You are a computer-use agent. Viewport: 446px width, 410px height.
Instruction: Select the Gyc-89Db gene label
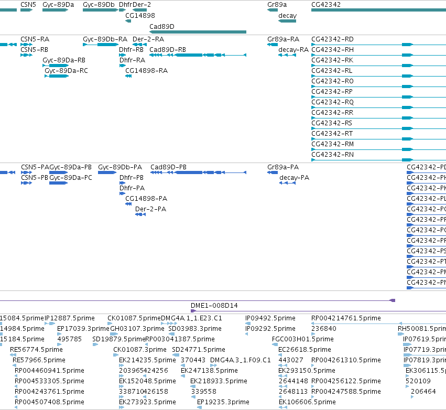tap(99, 5)
